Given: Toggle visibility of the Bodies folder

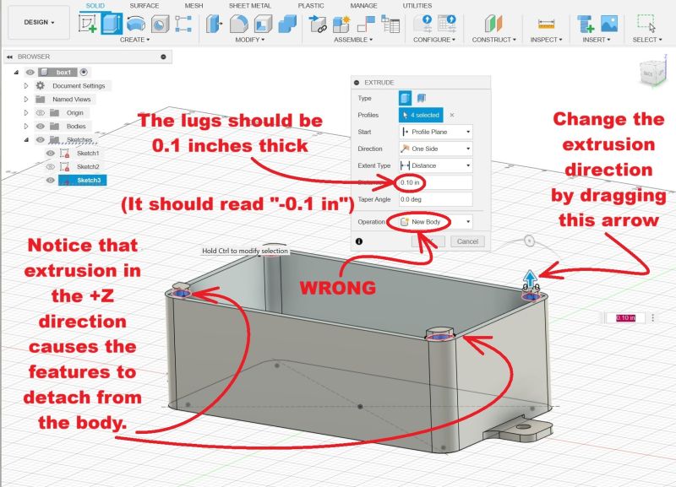Looking at the screenshot, I should (41, 127).
